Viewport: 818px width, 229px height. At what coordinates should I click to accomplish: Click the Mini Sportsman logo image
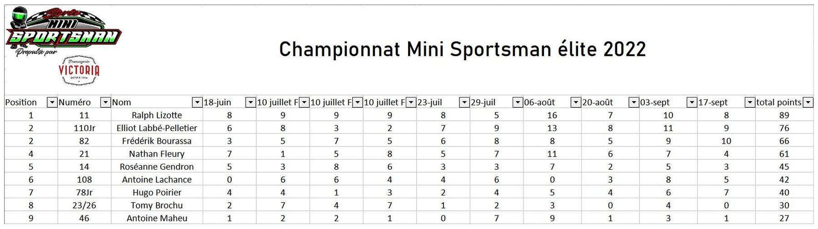point(64,31)
